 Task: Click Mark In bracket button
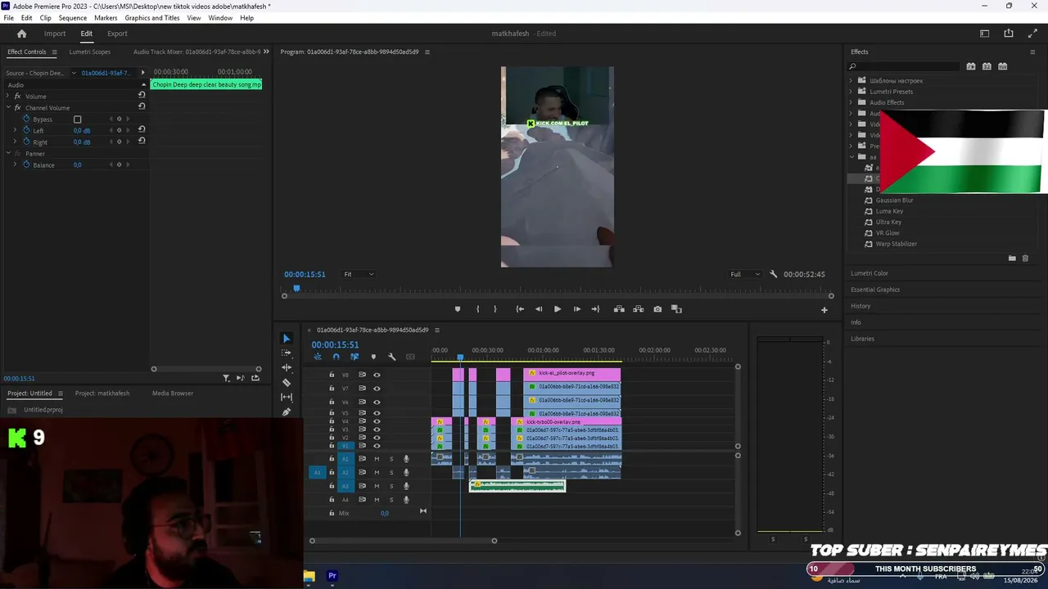point(478,309)
